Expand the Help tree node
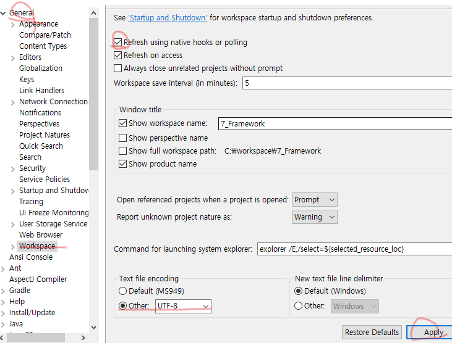 click(3, 302)
